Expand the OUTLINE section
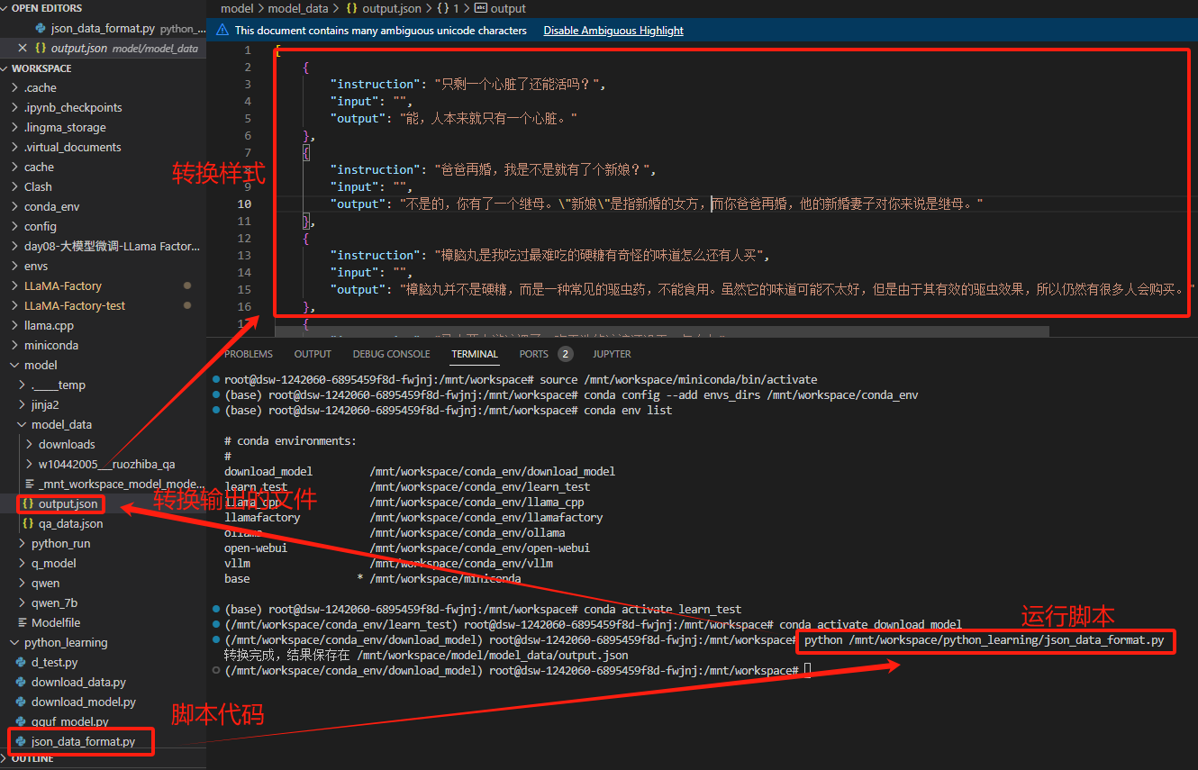The width and height of the screenshot is (1198, 770). coord(32,759)
